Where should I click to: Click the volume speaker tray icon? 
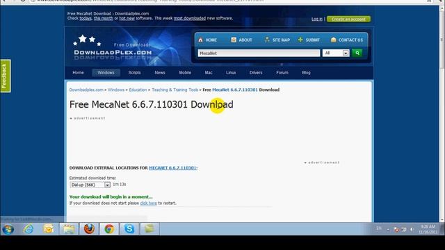[412, 229]
